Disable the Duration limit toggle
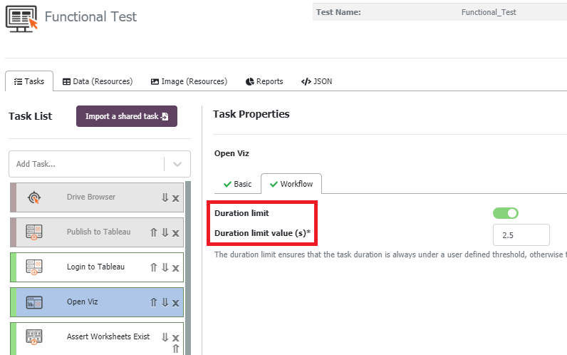The image size is (567, 355). pyautogui.click(x=505, y=212)
